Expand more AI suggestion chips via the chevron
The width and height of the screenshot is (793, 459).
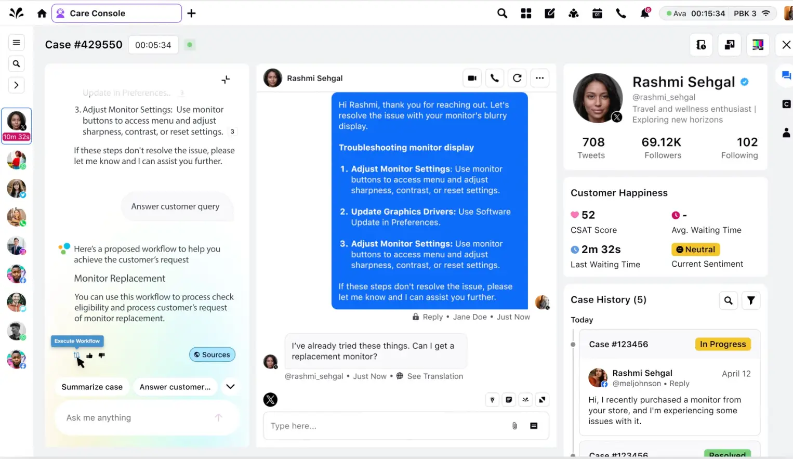click(x=230, y=387)
